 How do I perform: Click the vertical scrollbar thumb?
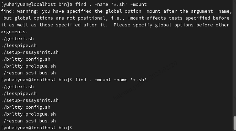coord(235,123)
